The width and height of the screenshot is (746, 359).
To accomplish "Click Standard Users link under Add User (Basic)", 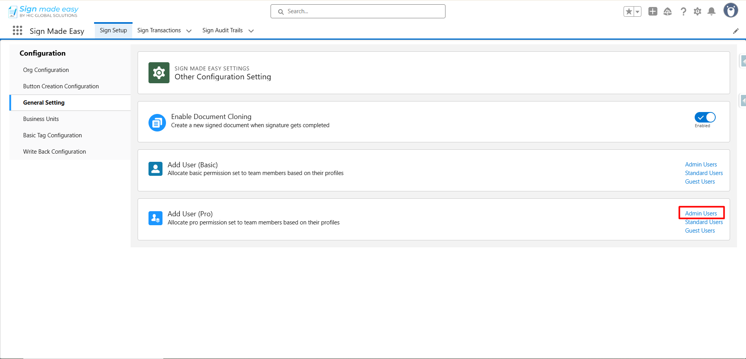I will pyautogui.click(x=704, y=173).
